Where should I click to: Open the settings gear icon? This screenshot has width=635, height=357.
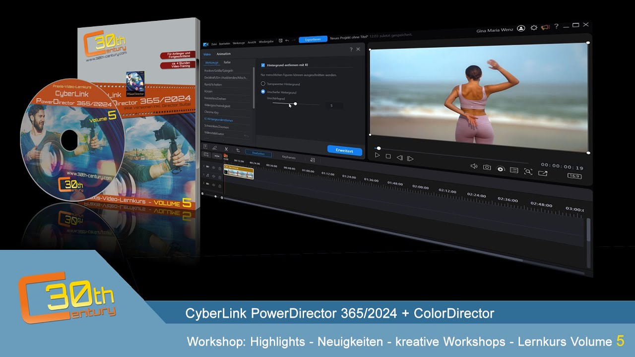click(534, 27)
